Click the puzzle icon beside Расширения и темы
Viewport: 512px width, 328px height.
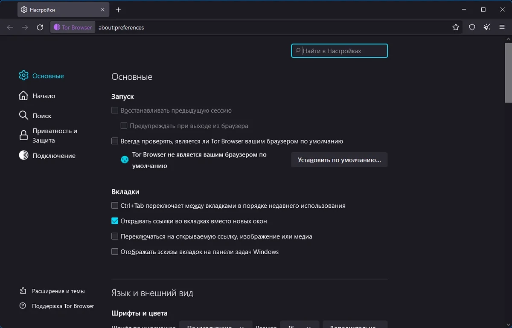(23, 291)
